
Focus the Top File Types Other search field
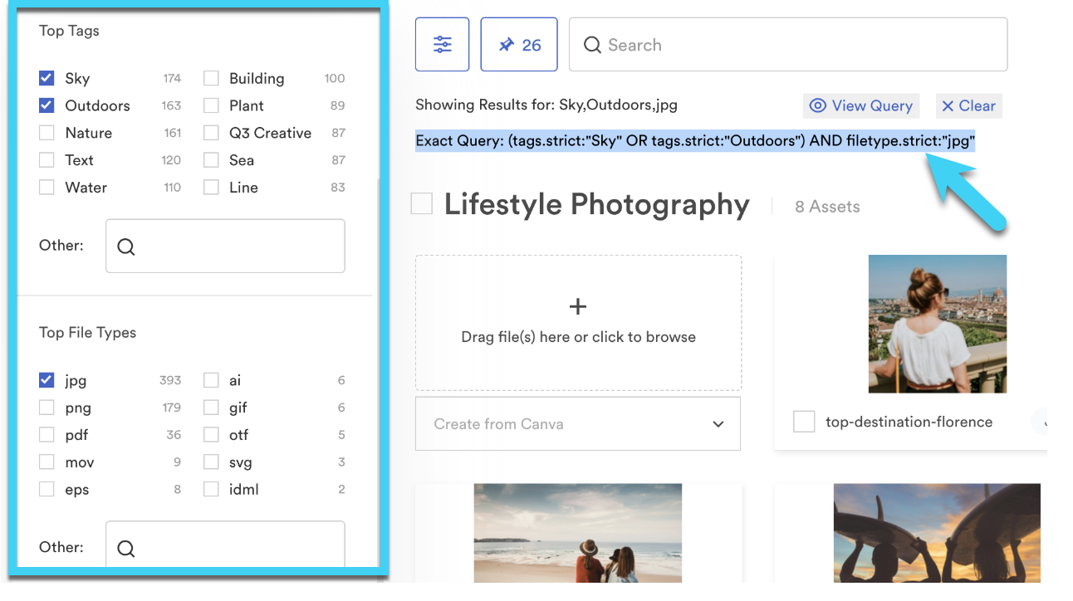(225, 545)
